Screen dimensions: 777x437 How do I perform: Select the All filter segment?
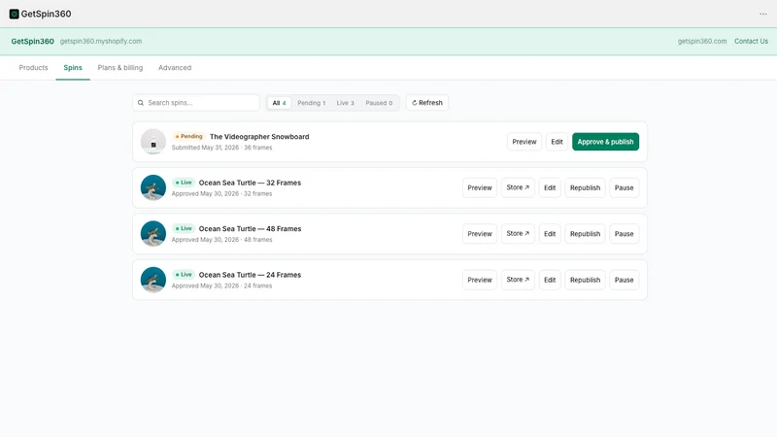(x=279, y=103)
